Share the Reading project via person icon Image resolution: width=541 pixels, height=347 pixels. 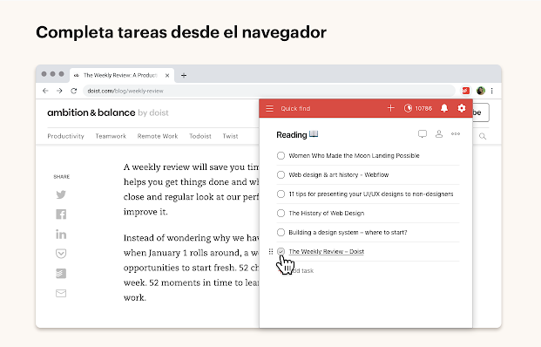(439, 133)
